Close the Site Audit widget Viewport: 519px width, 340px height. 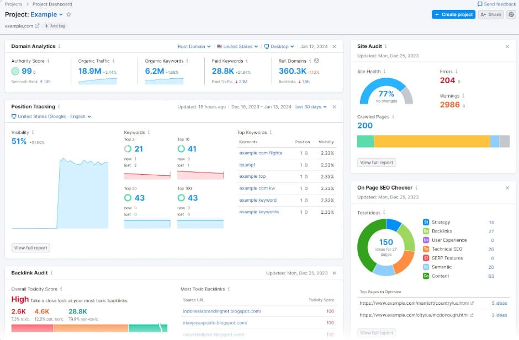507,46
